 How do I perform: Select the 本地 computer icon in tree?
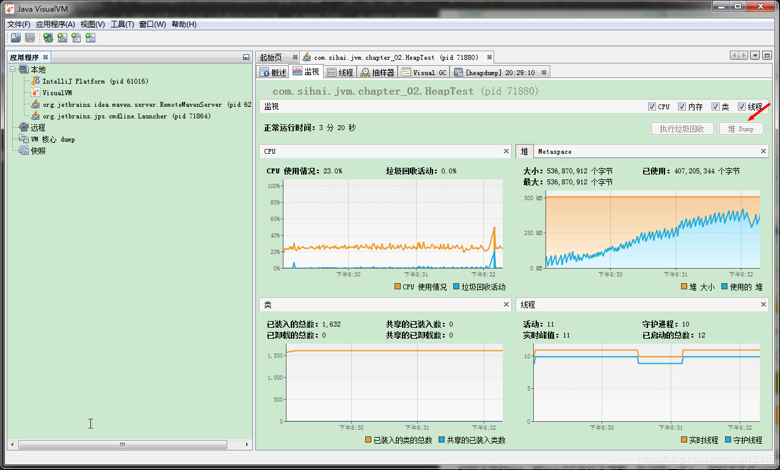click(x=23, y=70)
